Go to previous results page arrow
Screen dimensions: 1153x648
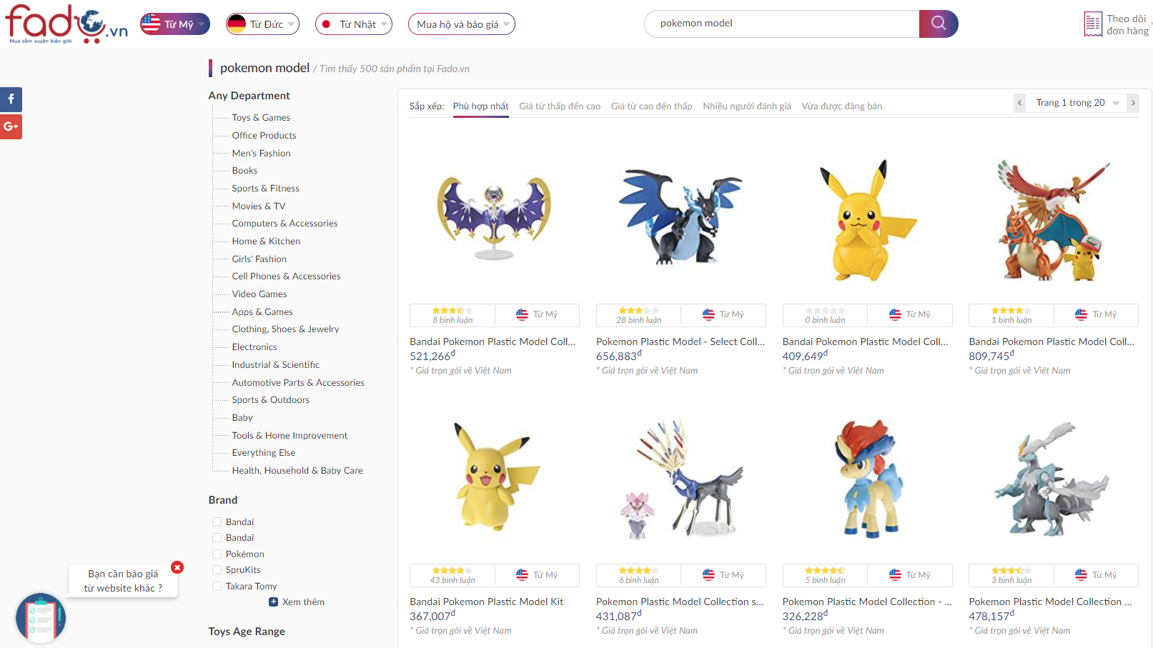(x=1019, y=103)
